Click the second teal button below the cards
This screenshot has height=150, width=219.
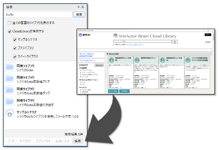click(x=124, y=91)
